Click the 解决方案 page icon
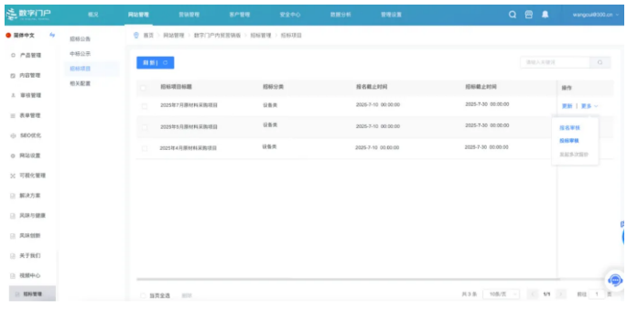This screenshot has height=333, width=627. [x=13, y=196]
